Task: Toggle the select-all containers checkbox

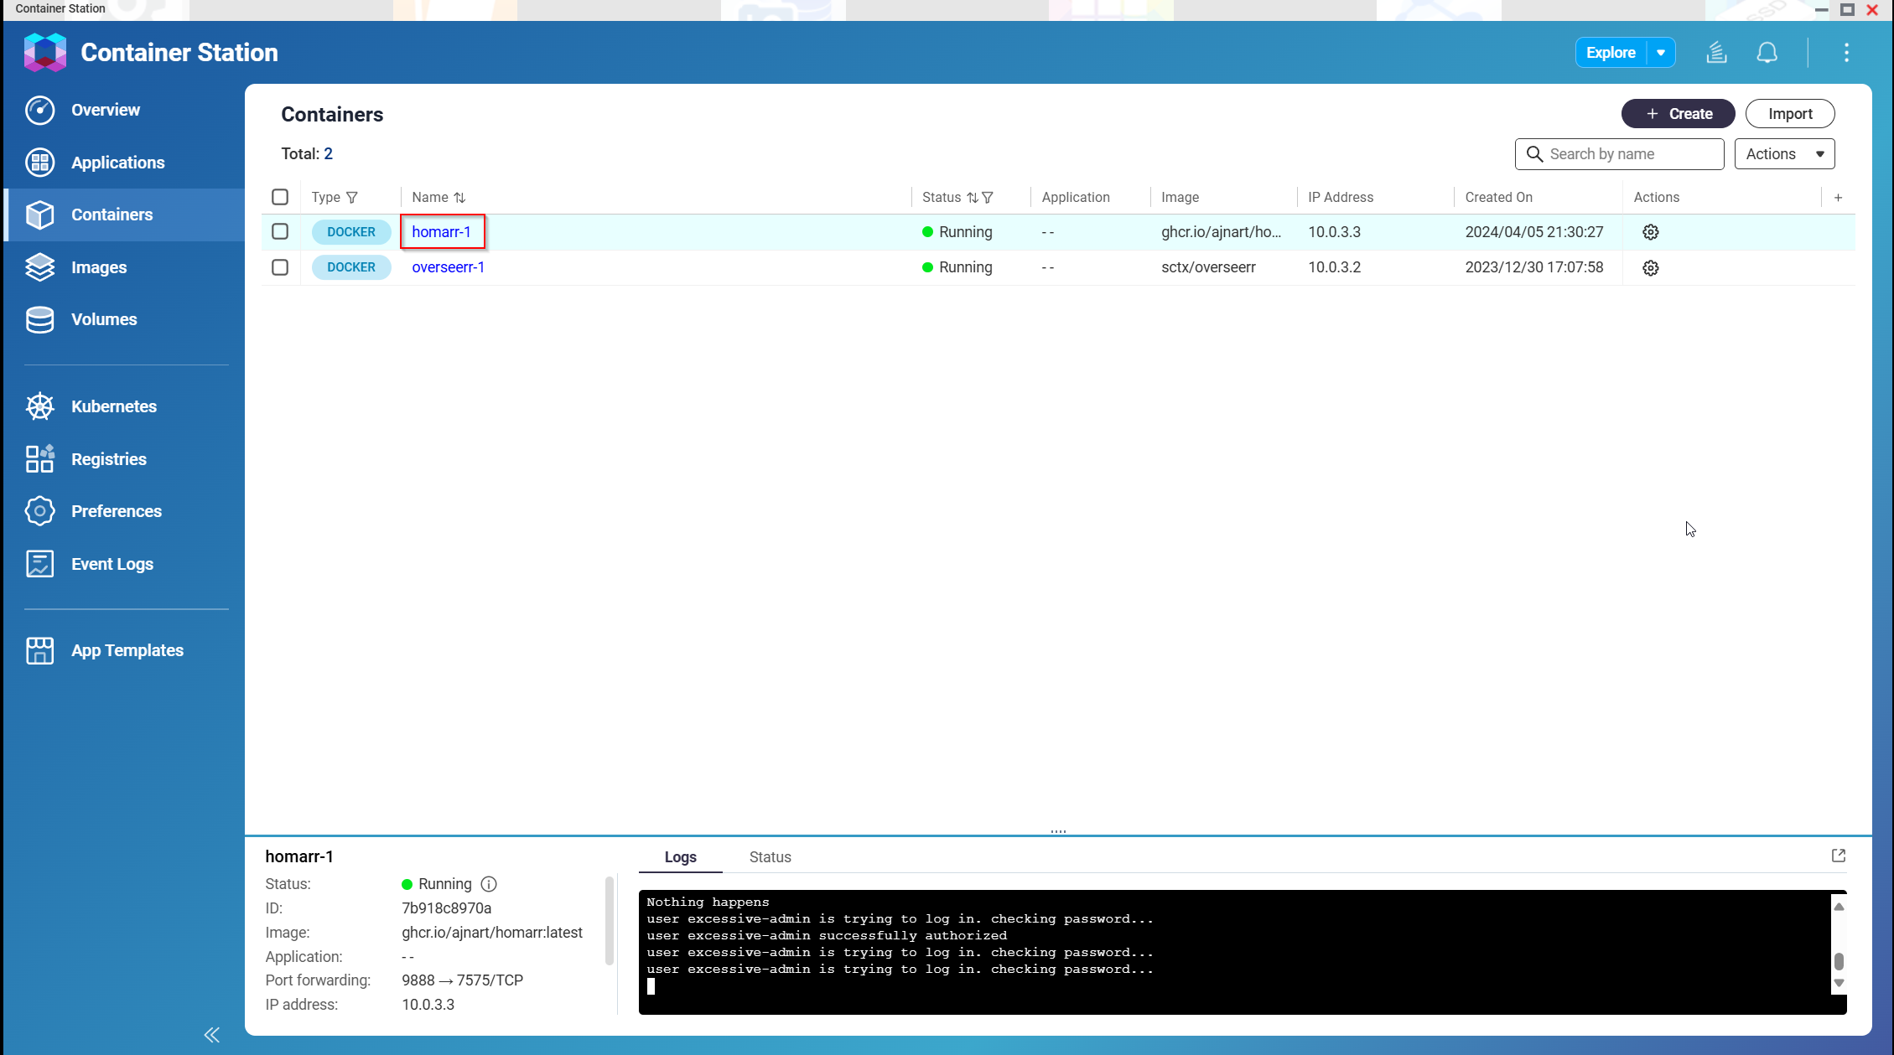Action: (280, 197)
